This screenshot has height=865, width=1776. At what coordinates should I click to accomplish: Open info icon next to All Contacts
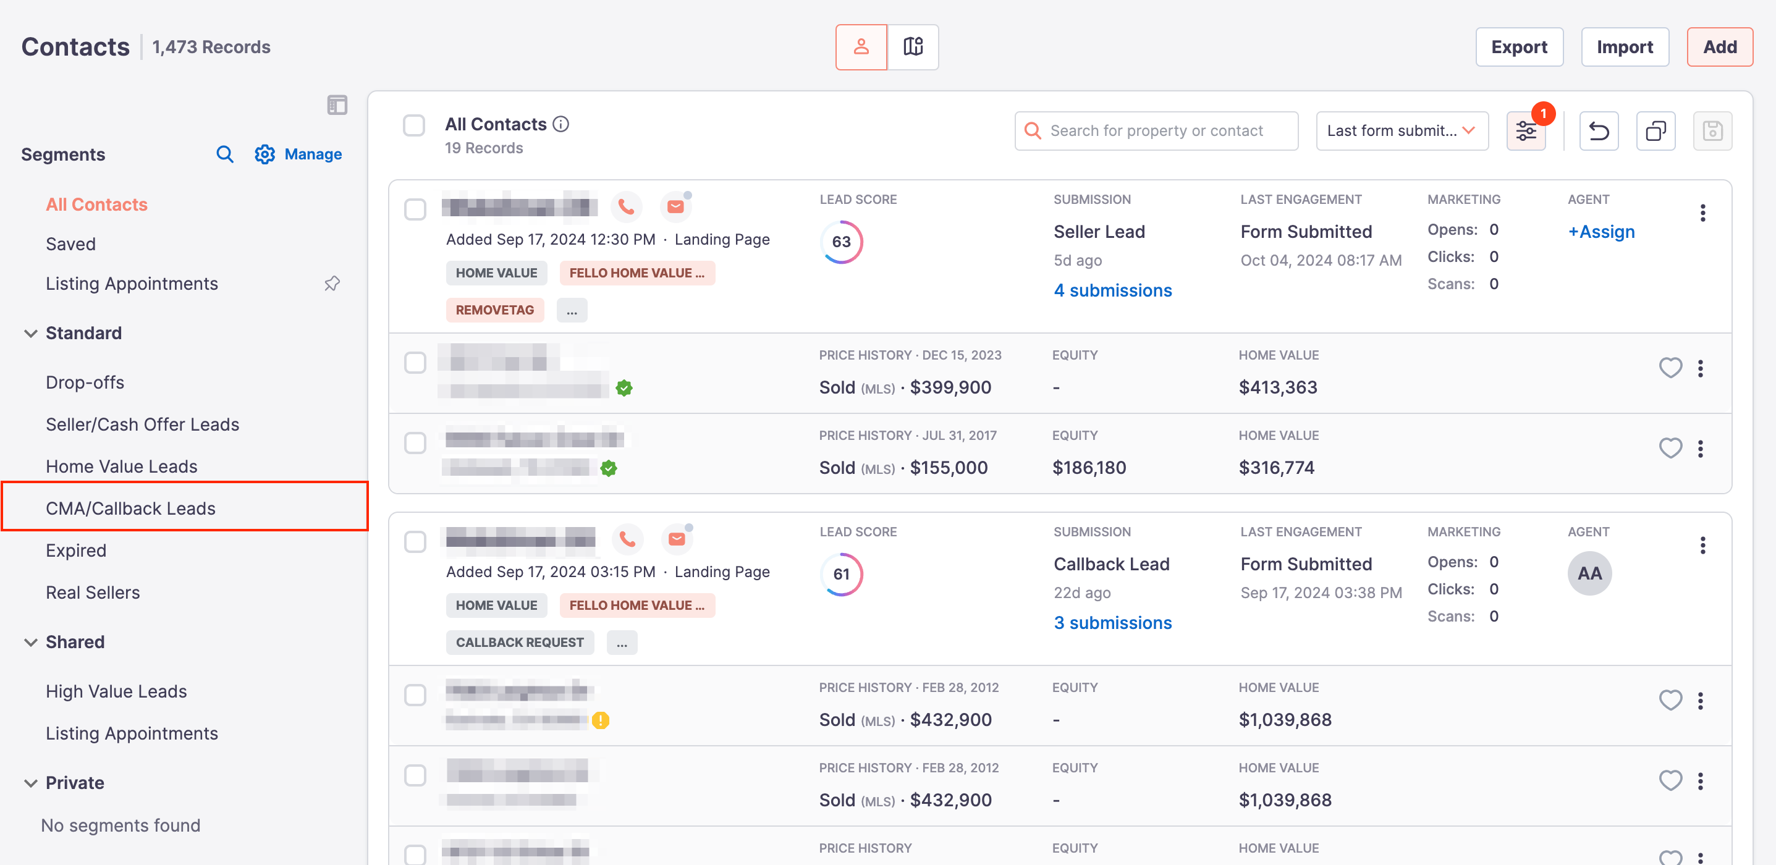pyautogui.click(x=561, y=124)
